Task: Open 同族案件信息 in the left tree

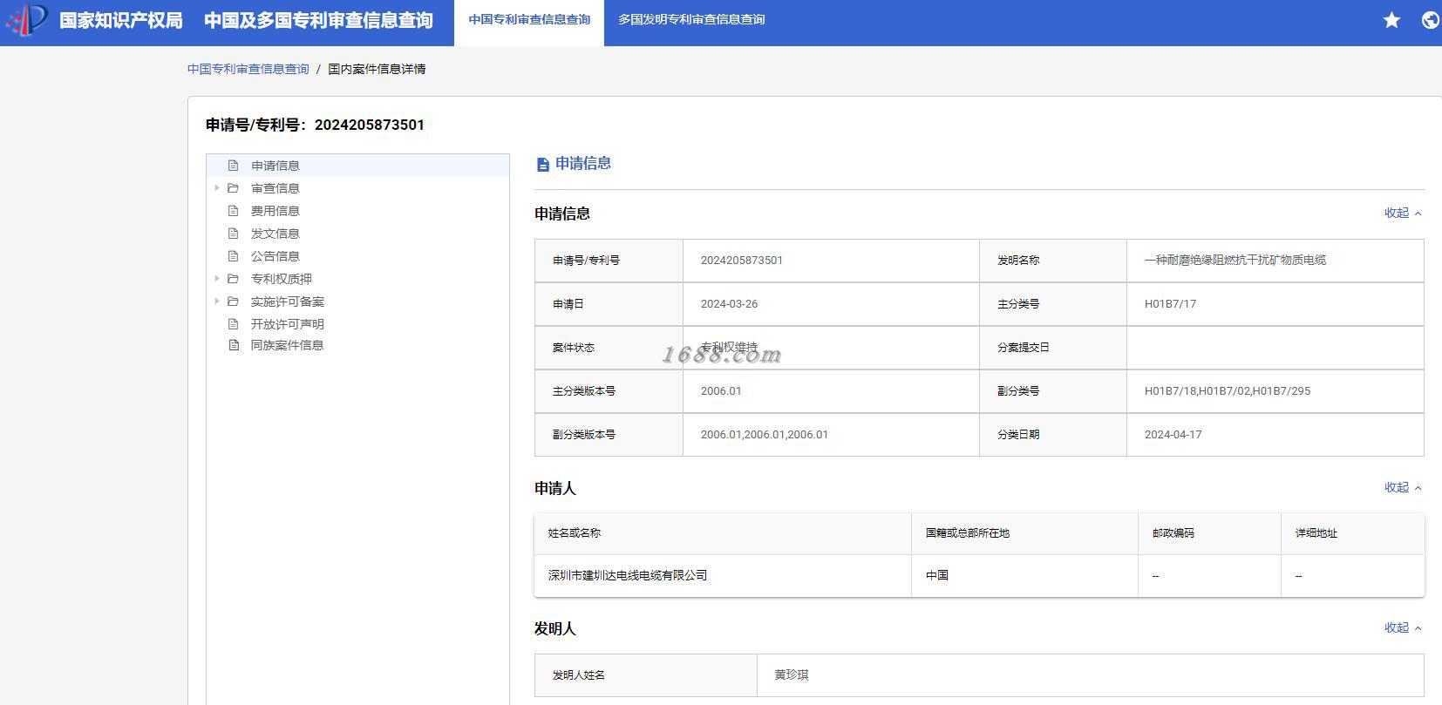Action: [288, 345]
